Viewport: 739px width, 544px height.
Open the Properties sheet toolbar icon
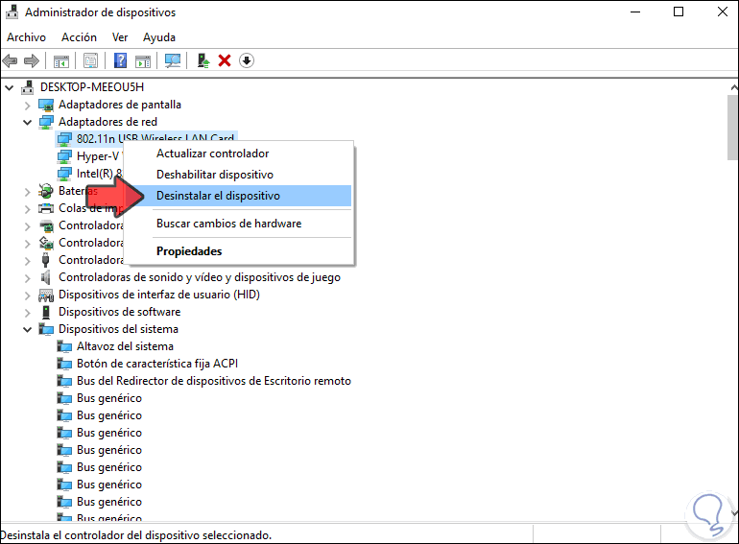pyautogui.click(x=90, y=60)
